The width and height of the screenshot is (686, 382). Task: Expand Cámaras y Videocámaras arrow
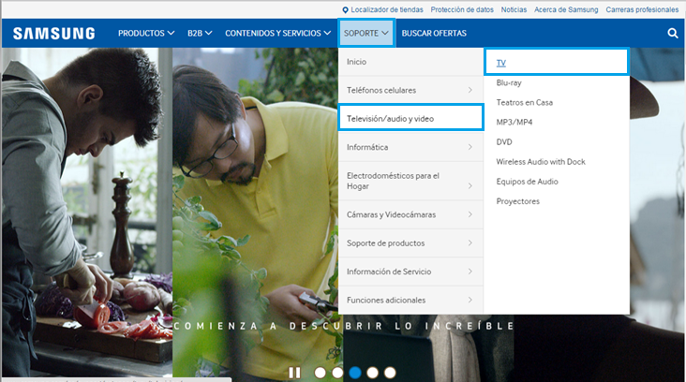[470, 214]
